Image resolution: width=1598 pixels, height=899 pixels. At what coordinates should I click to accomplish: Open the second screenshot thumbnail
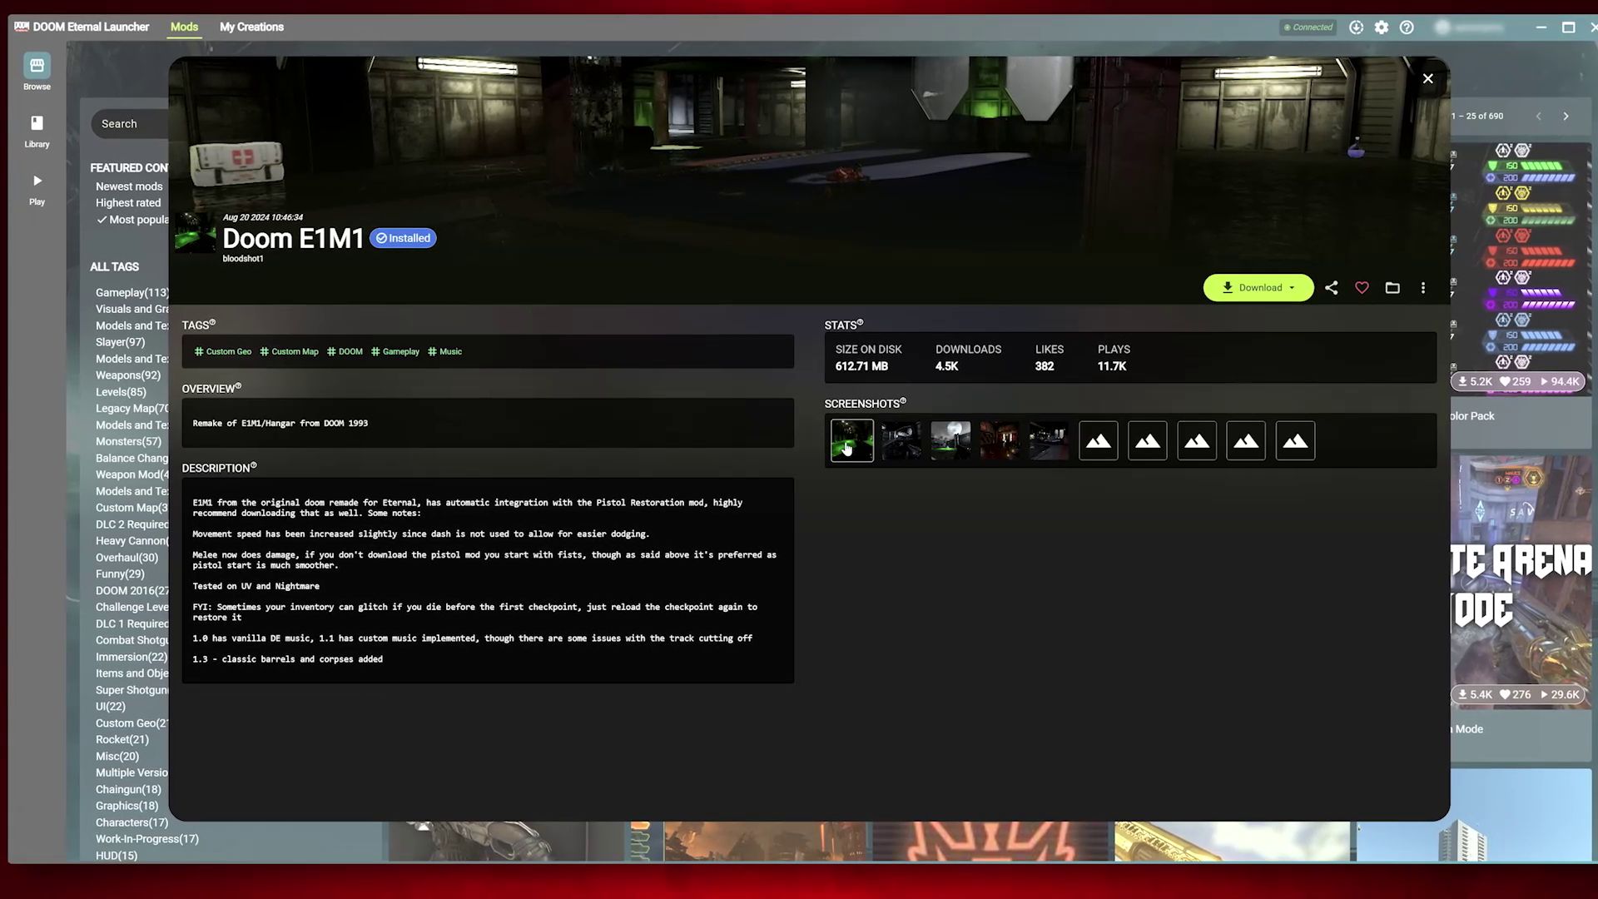point(901,440)
